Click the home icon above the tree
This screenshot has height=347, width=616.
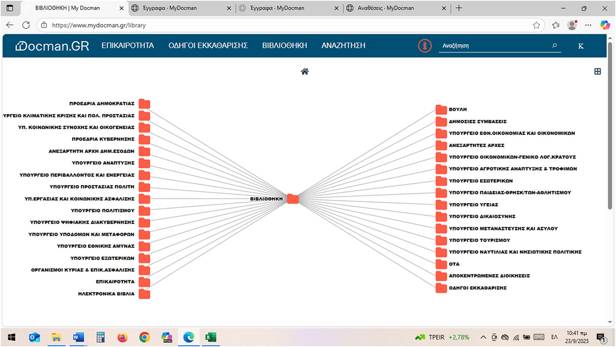coord(305,72)
